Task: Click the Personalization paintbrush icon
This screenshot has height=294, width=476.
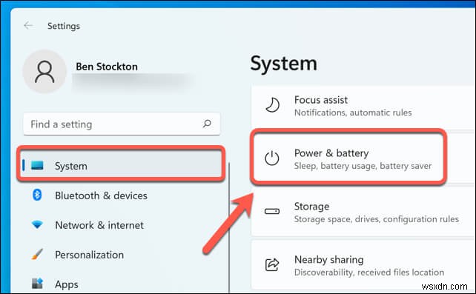Action: point(37,254)
